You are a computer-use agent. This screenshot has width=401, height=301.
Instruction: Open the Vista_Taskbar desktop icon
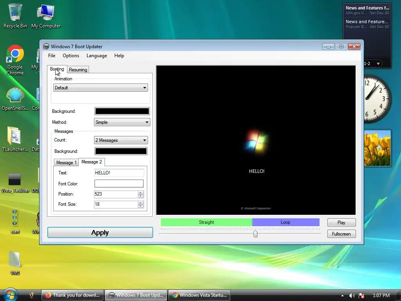click(x=15, y=183)
